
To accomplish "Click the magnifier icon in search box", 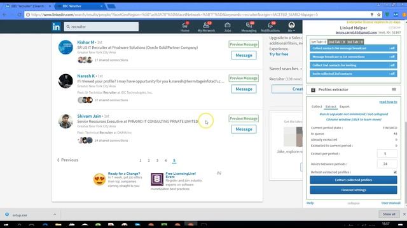I will coord(68,27).
